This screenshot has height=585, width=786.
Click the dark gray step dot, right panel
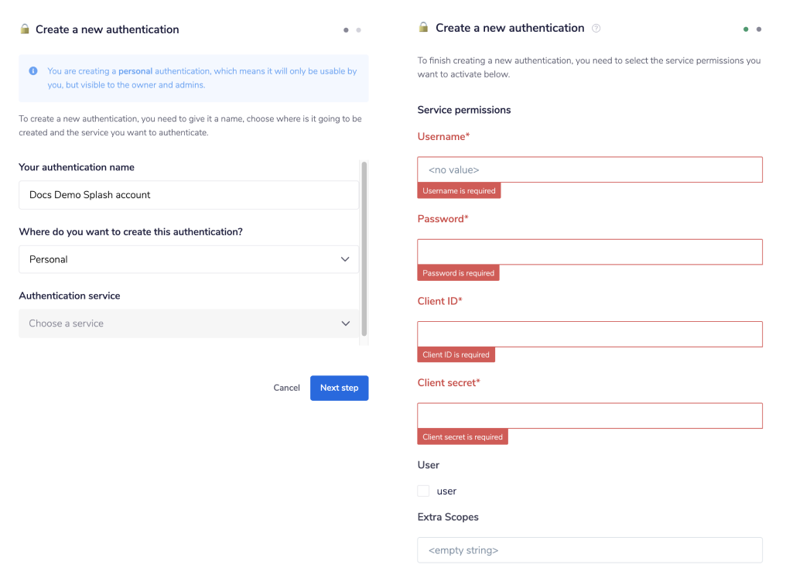(759, 29)
